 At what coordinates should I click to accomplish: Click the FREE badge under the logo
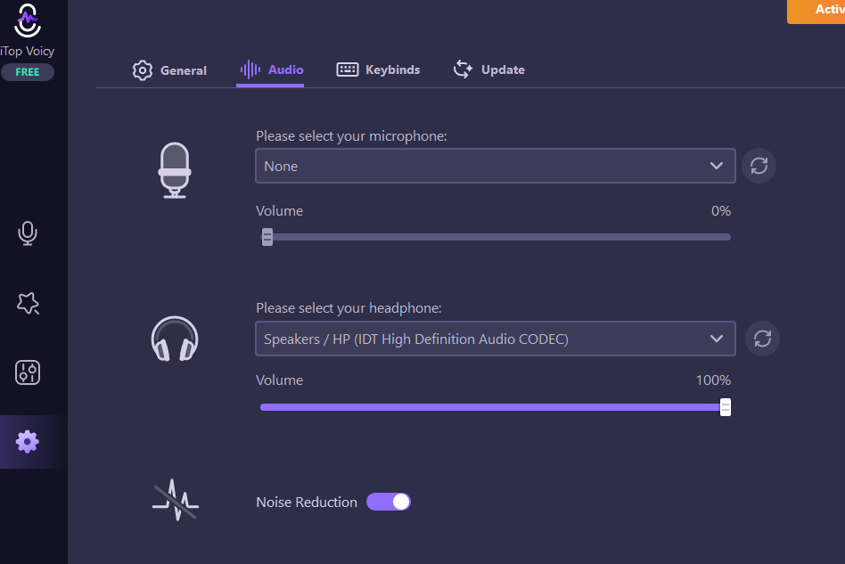tap(28, 72)
